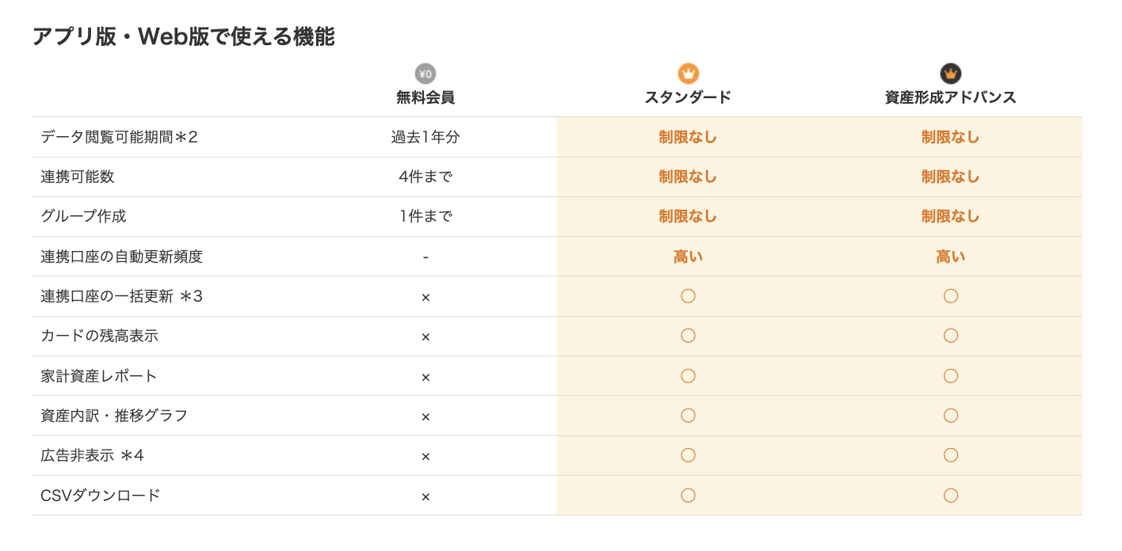The width and height of the screenshot is (1122, 551).
Task: Click the circle for 資産内訳・推移グラフ under 資産形成アドバンス
Action: pyautogui.click(x=950, y=416)
